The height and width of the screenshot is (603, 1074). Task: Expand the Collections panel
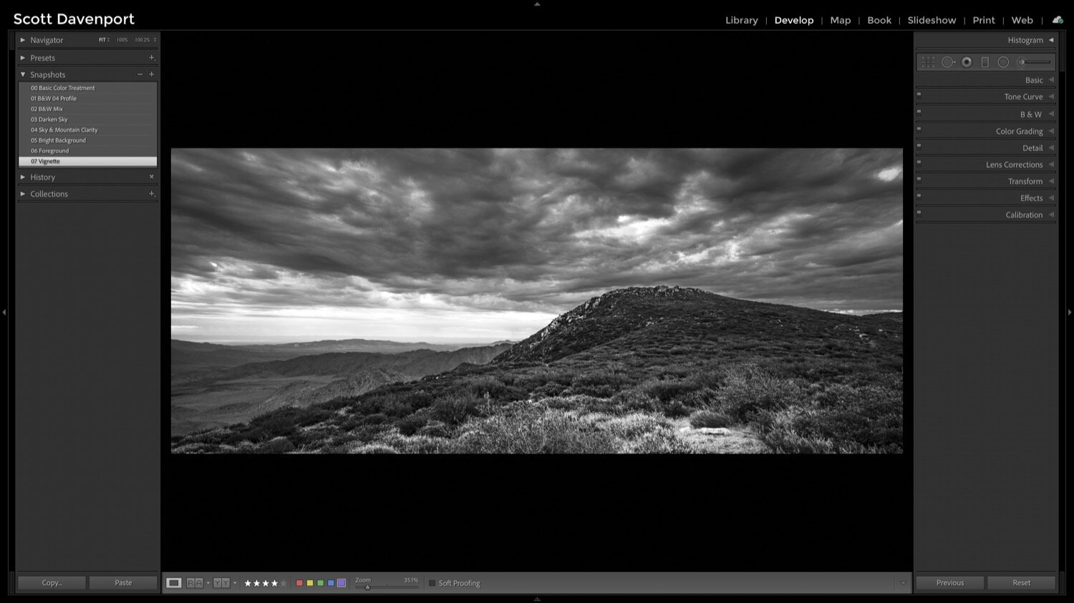click(23, 194)
